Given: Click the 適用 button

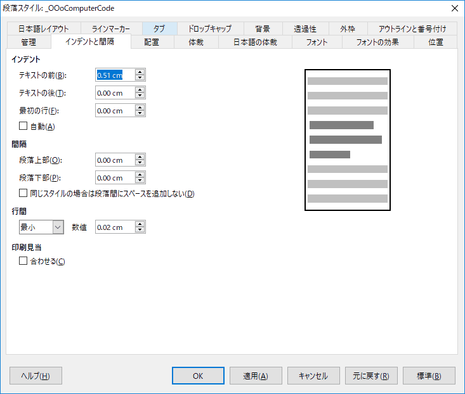Looking at the screenshot, I should click(x=256, y=376).
